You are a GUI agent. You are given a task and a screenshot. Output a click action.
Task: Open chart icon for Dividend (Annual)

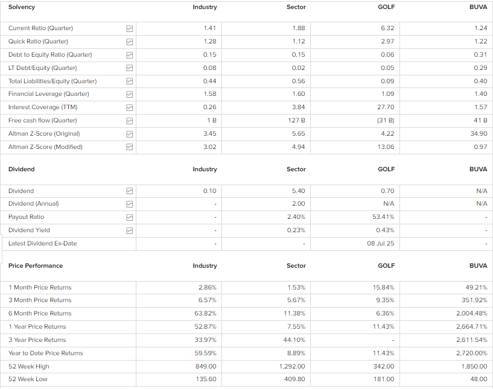tap(129, 204)
